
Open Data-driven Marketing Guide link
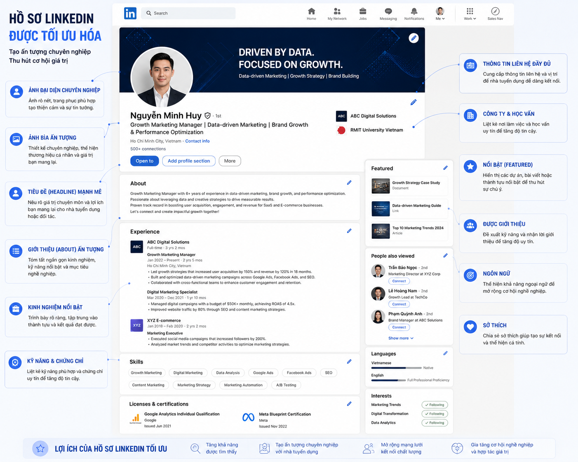409,208
